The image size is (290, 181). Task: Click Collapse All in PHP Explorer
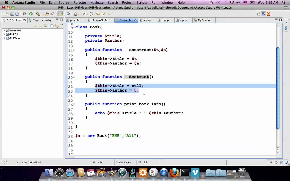click(x=52, y=26)
